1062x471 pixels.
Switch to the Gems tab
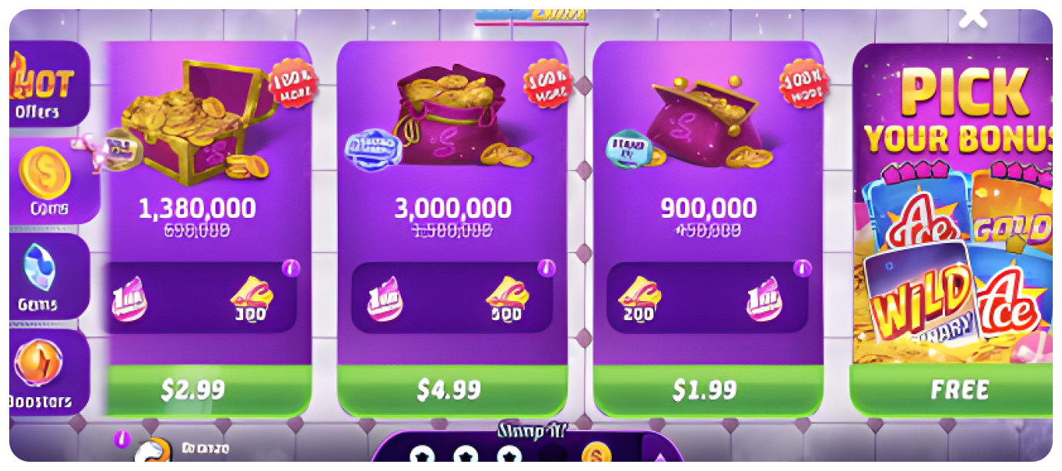tap(48, 276)
